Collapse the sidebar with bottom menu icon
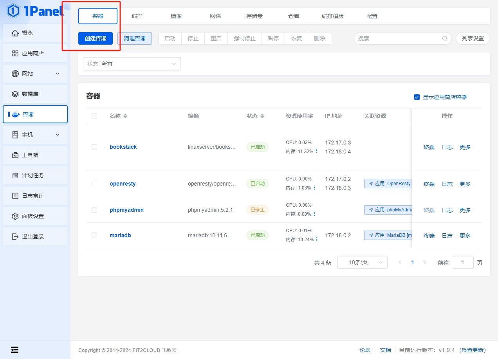This screenshot has height=359, width=498. pos(14,350)
